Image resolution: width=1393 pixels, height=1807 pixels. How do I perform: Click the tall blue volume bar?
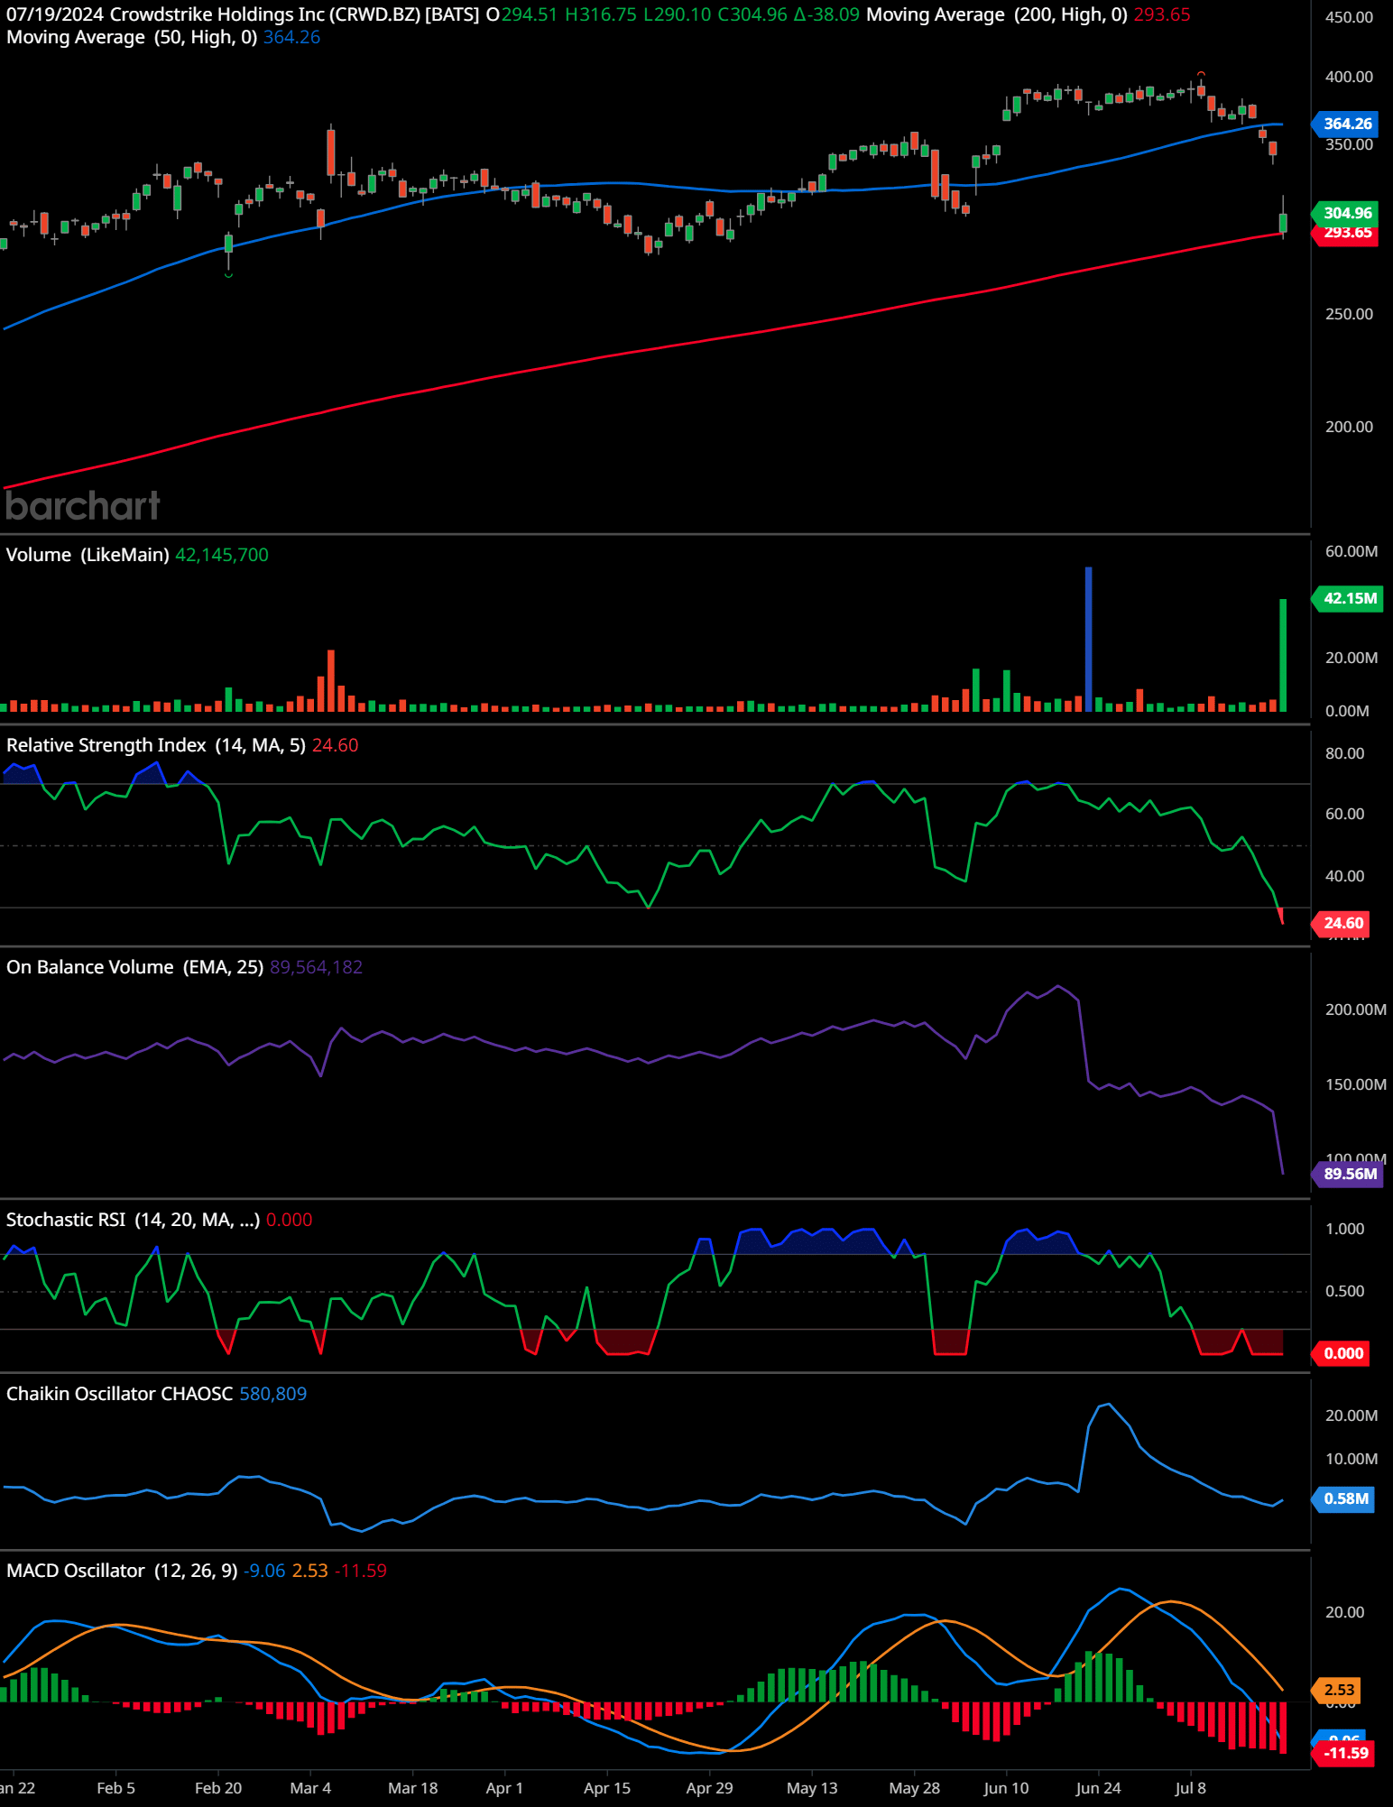click(1088, 639)
